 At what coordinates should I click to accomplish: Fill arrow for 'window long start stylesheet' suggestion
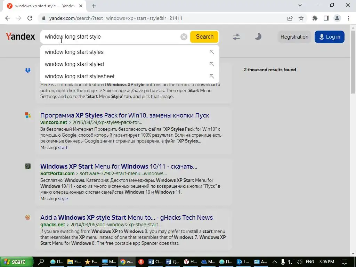click(x=212, y=76)
